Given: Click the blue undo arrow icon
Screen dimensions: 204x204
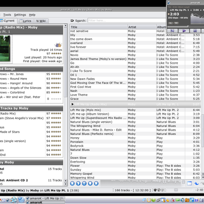Looking at the screenshot, I should [197, 184].
